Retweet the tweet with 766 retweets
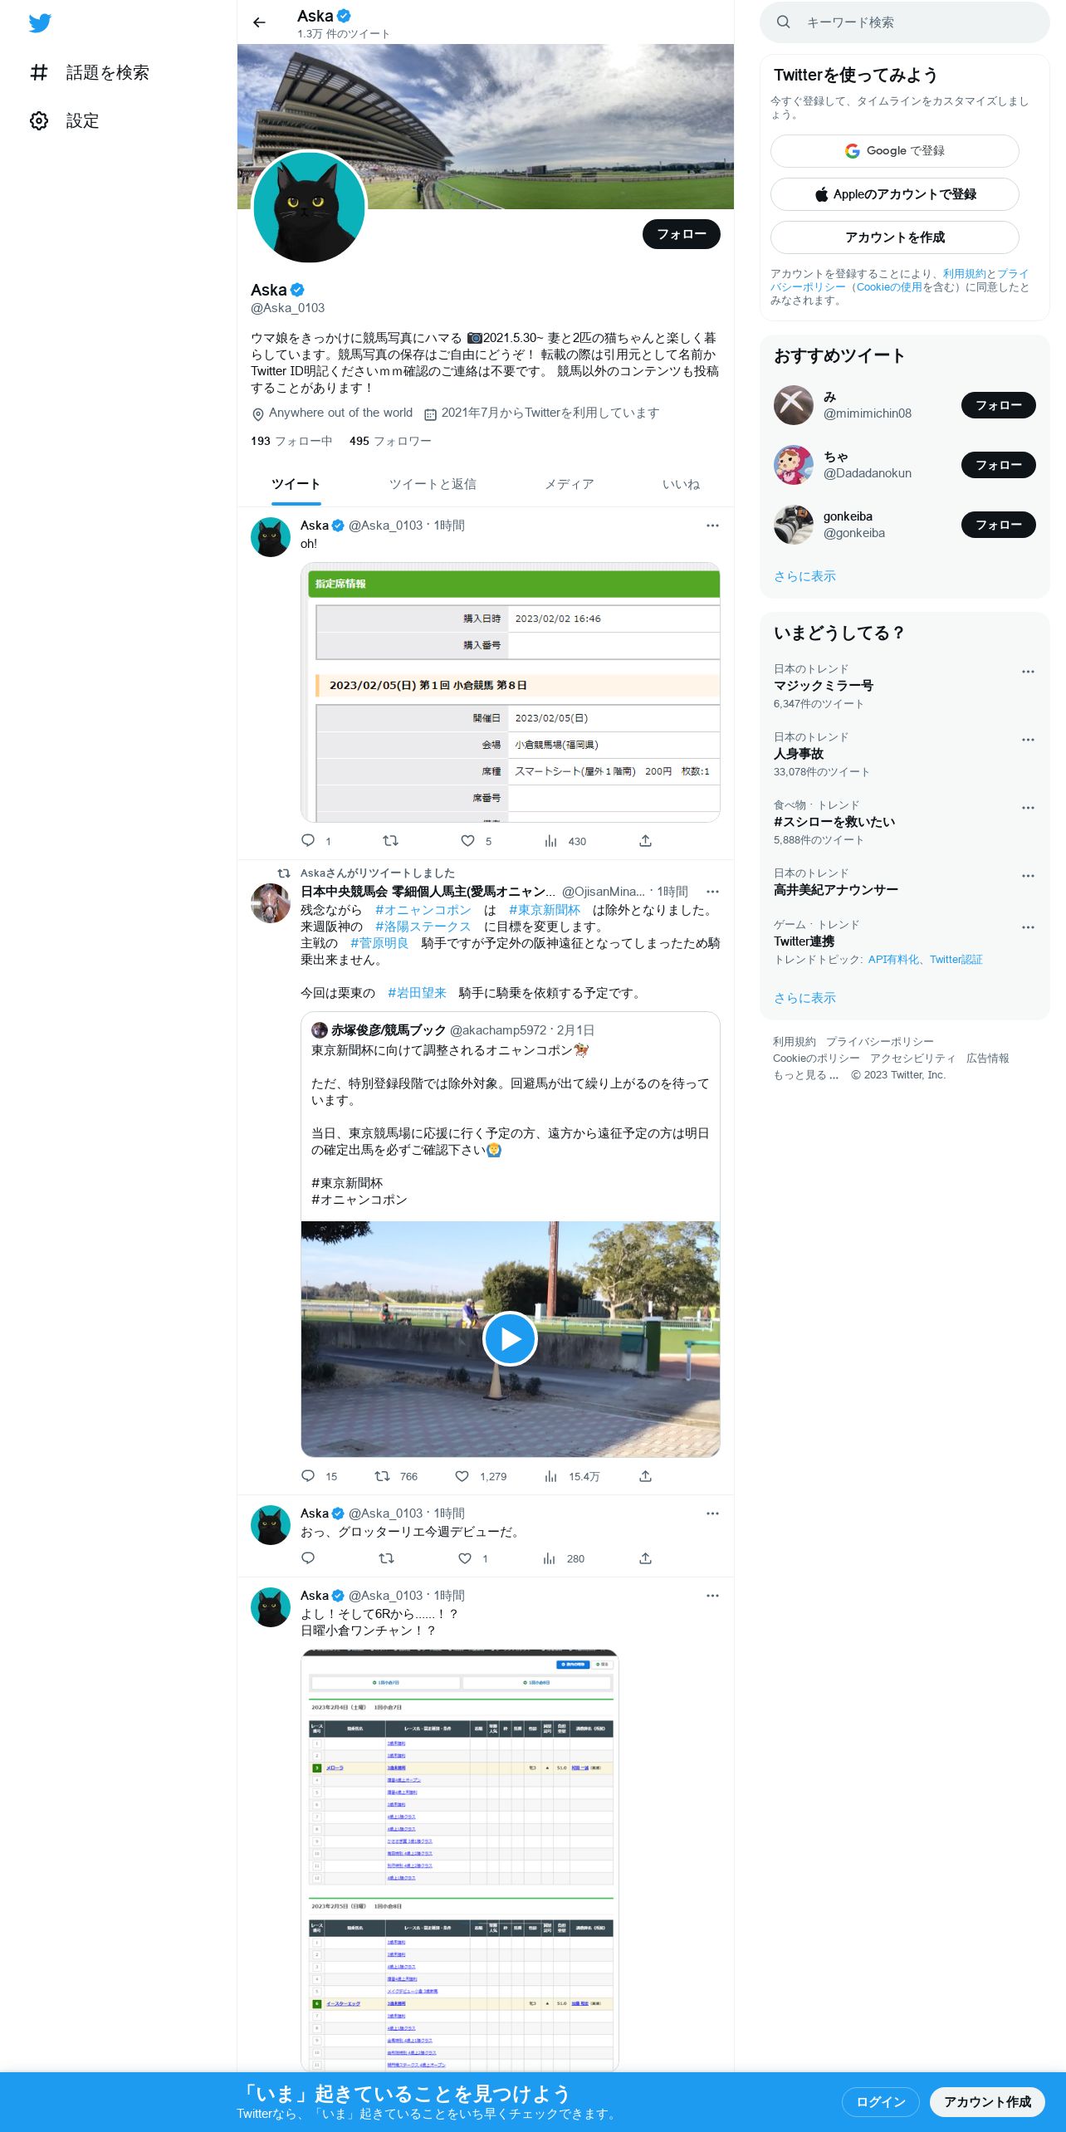 click(382, 1476)
